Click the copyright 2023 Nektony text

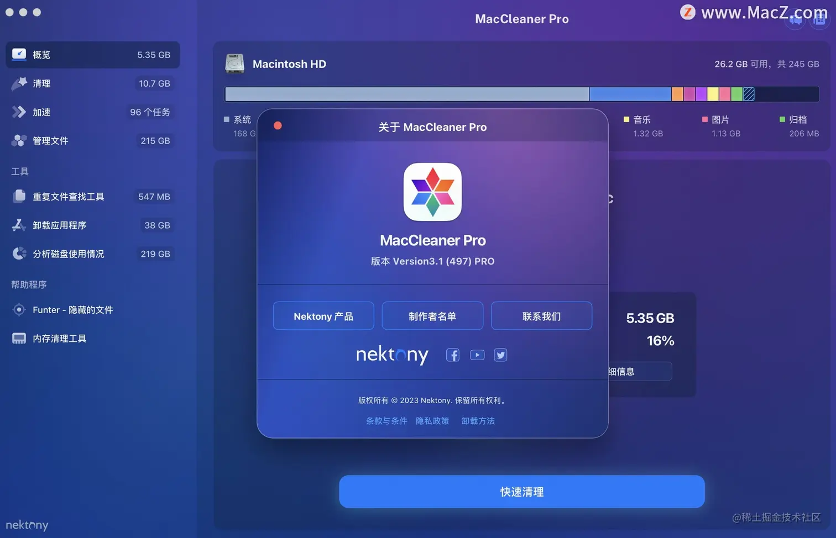(432, 400)
